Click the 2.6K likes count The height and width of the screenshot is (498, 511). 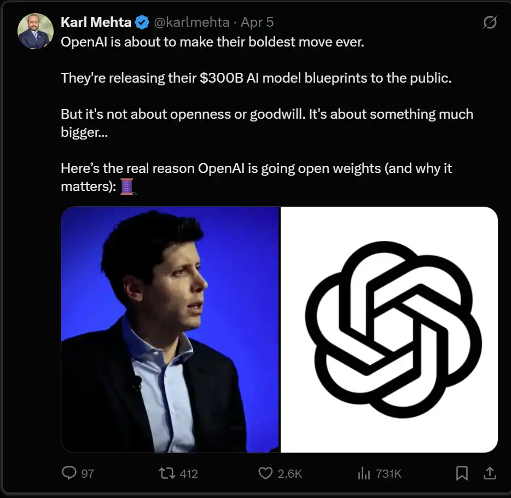(290, 473)
